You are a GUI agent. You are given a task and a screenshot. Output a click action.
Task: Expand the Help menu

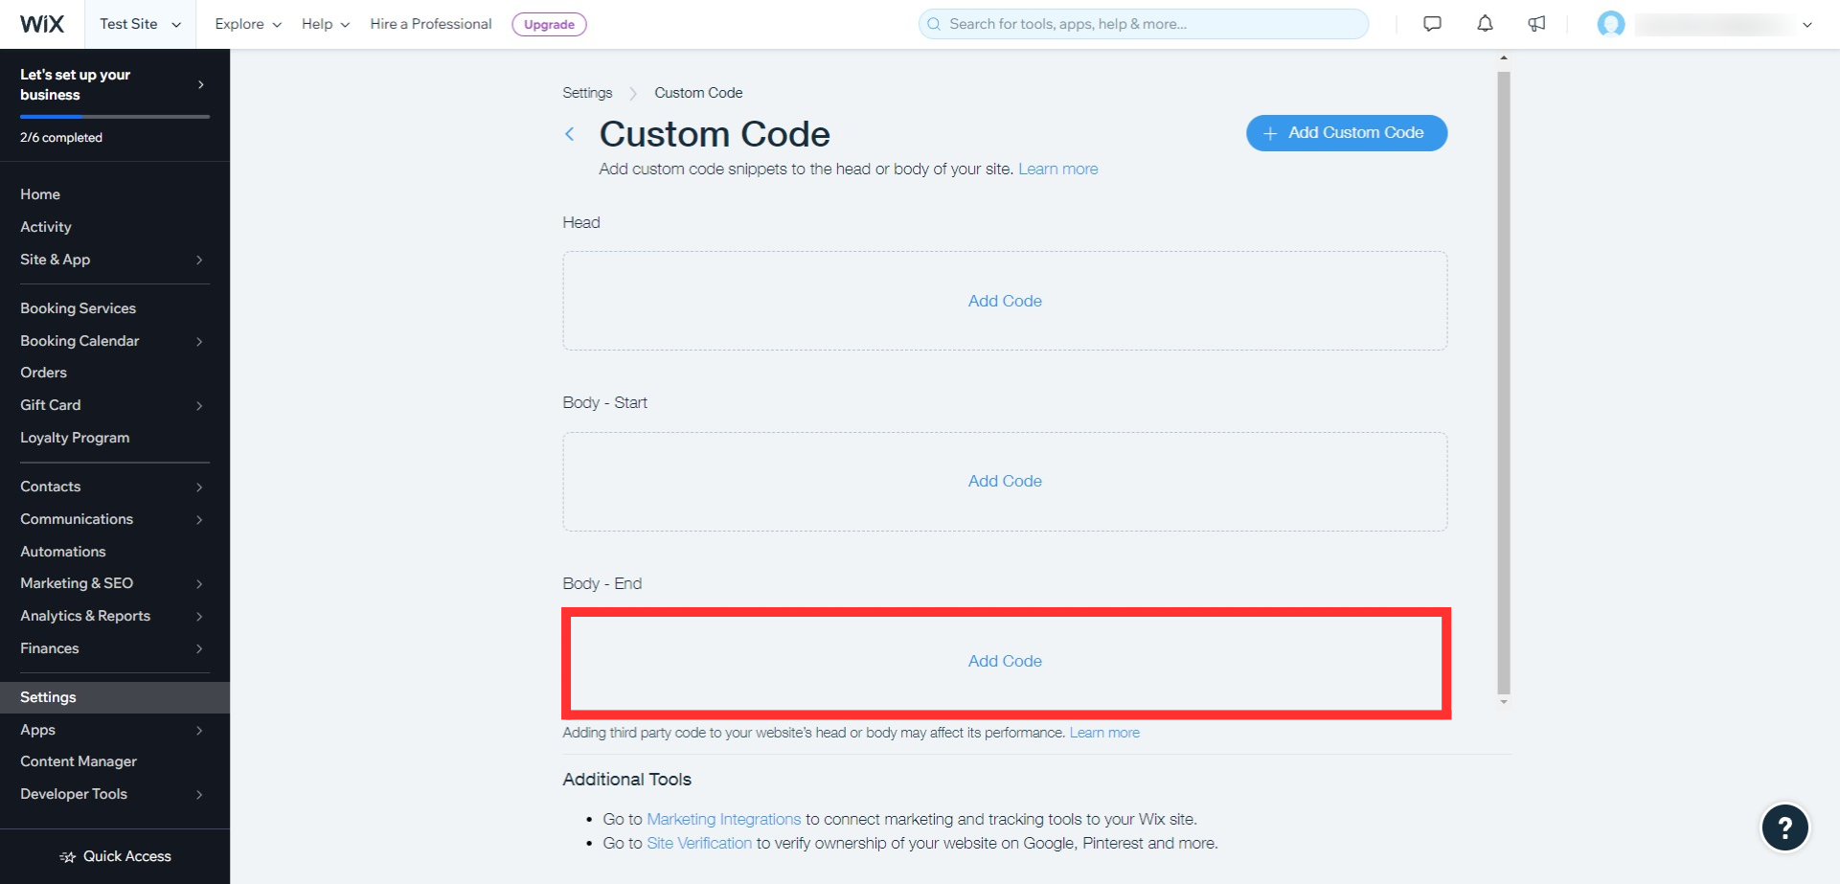pyautogui.click(x=326, y=24)
